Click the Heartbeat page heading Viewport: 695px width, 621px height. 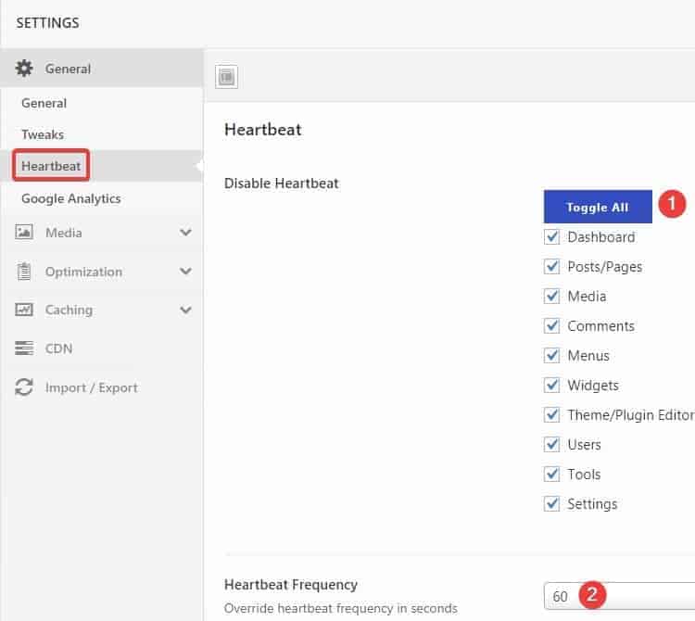coord(263,130)
